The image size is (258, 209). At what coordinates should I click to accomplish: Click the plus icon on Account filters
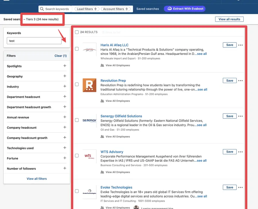tap(126, 9)
